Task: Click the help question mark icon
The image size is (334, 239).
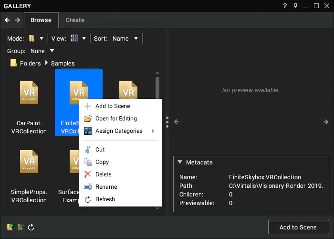Action: [x=285, y=6]
